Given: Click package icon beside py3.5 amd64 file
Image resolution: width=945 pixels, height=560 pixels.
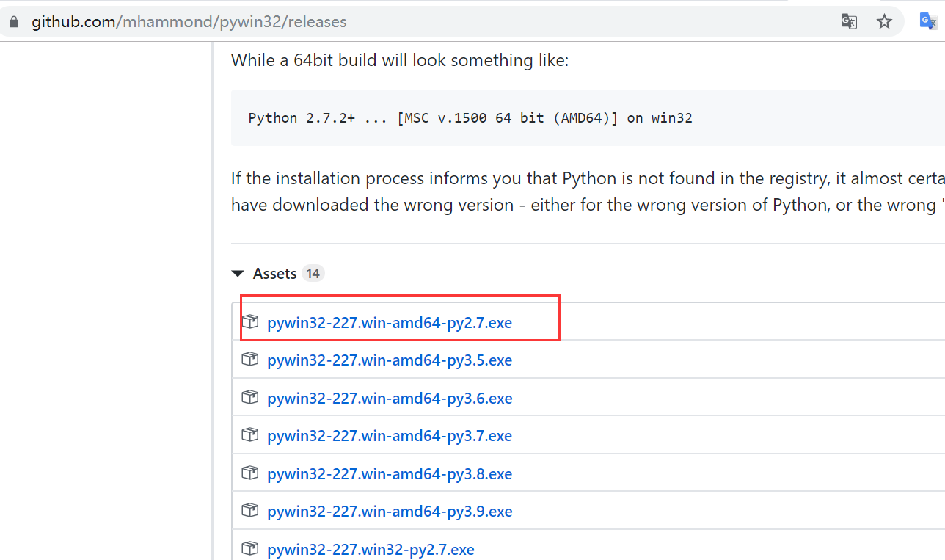Looking at the screenshot, I should tap(250, 360).
